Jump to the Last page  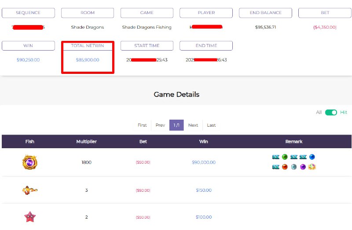pyautogui.click(x=211, y=125)
